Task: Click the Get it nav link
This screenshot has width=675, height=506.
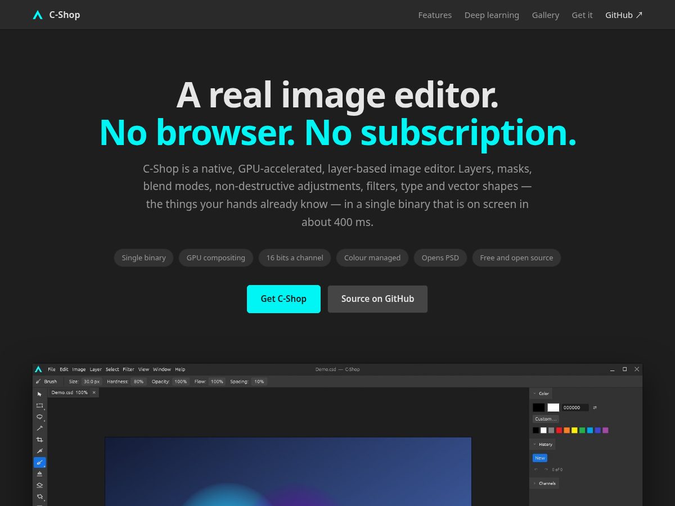Action: pos(582,15)
